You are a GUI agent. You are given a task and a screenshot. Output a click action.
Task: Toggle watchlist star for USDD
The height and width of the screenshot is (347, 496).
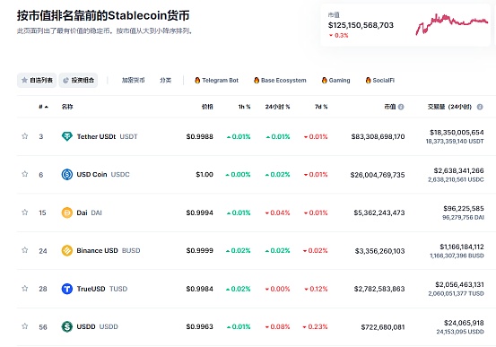point(25,326)
